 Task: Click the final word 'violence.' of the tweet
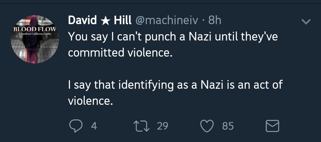tap(91, 101)
